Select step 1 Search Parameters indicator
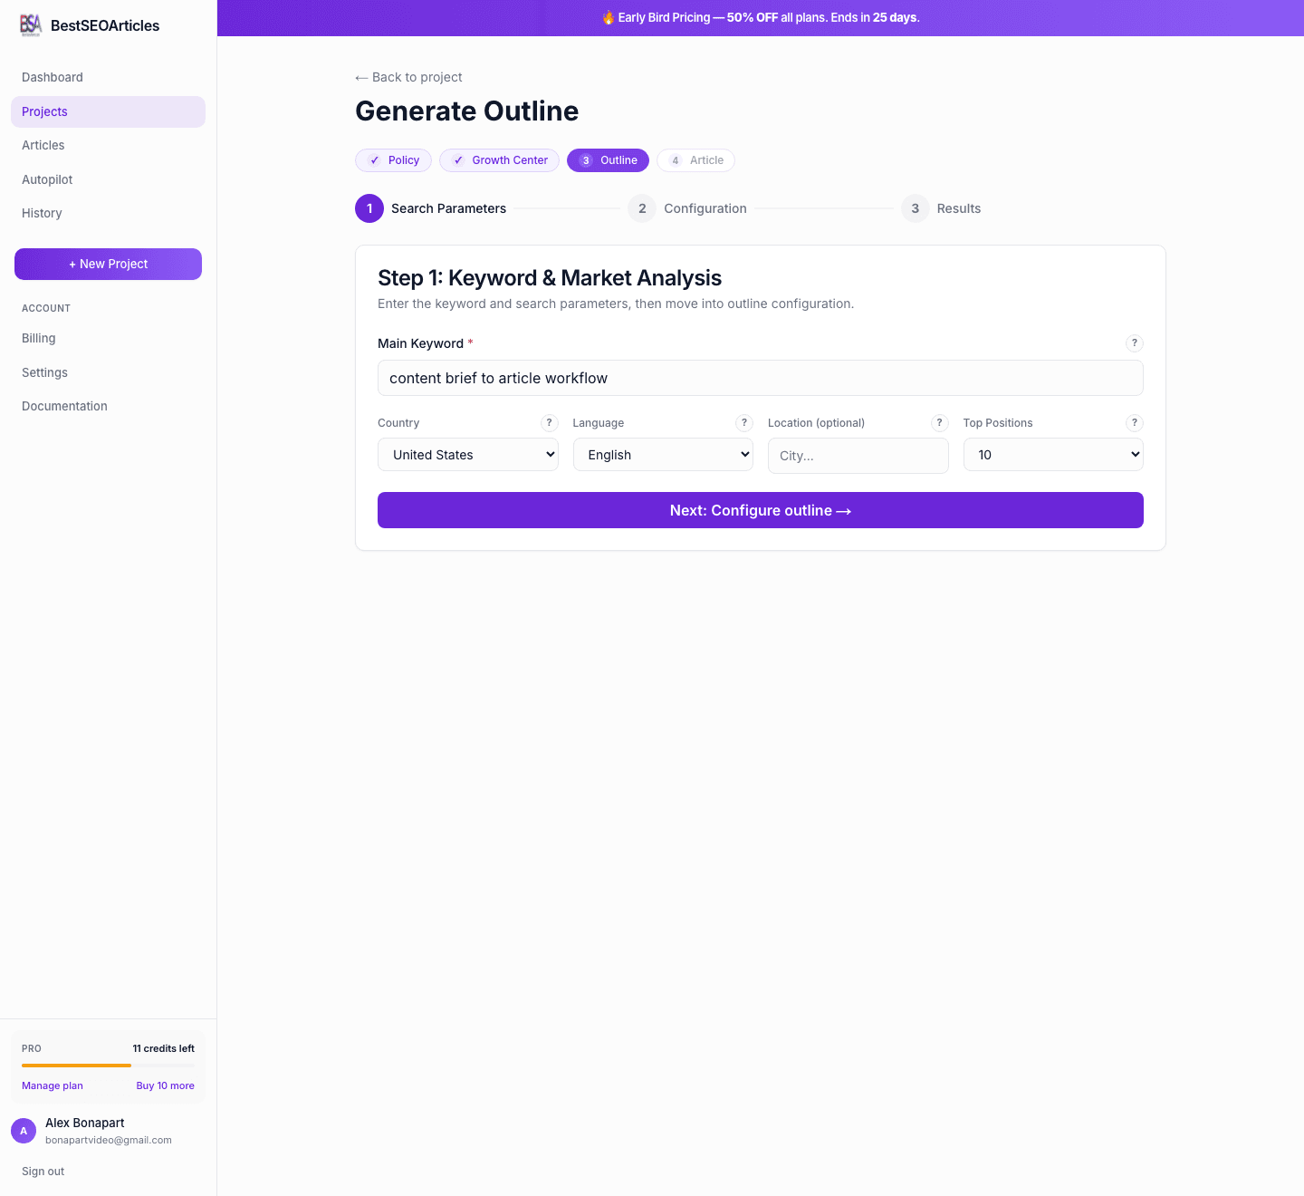Viewport: 1304px width, 1196px height. tap(369, 207)
